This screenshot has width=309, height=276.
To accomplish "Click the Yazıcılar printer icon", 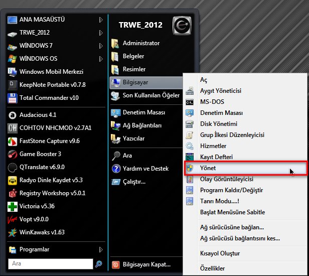I will click(115, 139).
